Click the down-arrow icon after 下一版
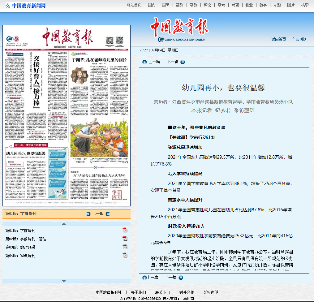 tap(108, 214)
